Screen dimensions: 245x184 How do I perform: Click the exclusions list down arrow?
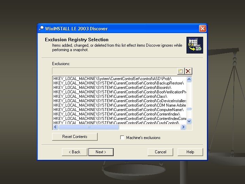(x=189, y=121)
